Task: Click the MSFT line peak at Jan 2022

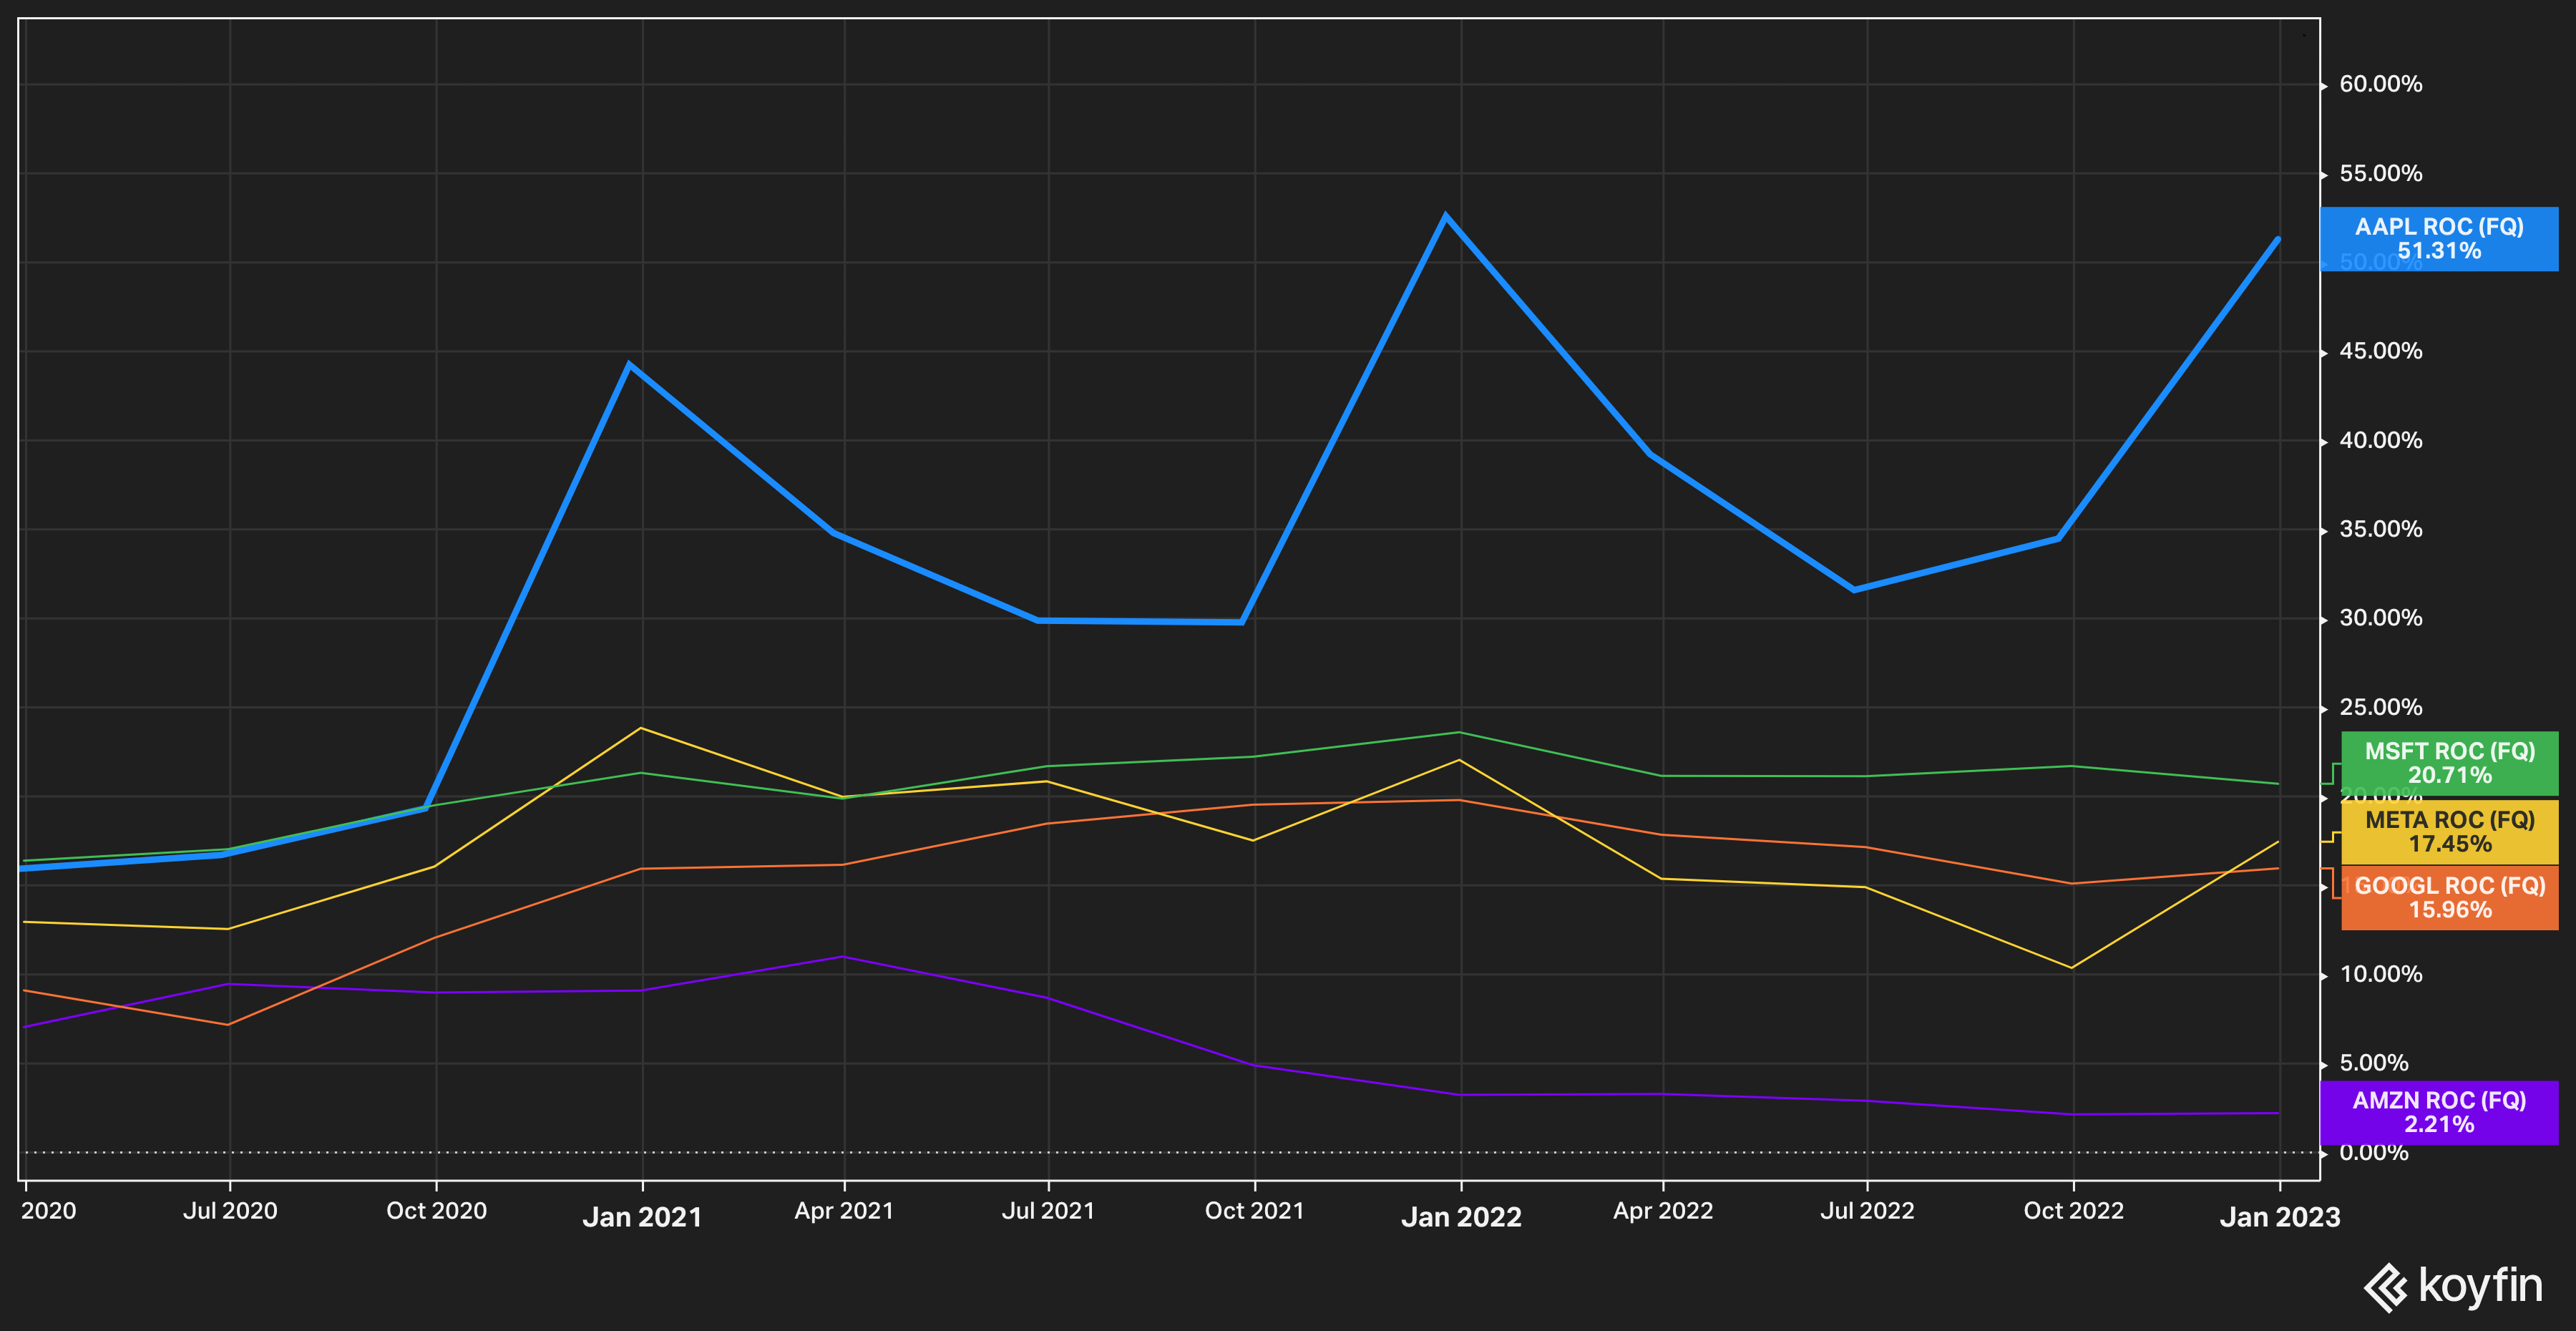Action: point(1460,733)
